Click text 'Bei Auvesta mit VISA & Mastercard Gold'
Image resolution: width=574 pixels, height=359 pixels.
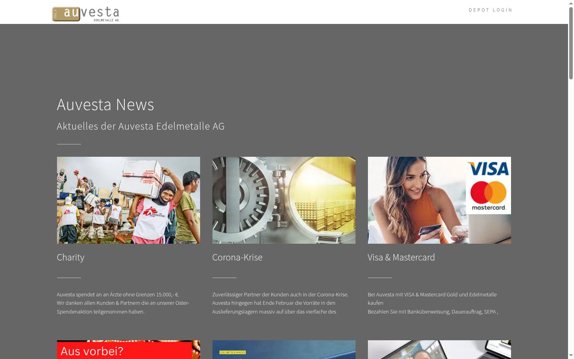point(413,294)
